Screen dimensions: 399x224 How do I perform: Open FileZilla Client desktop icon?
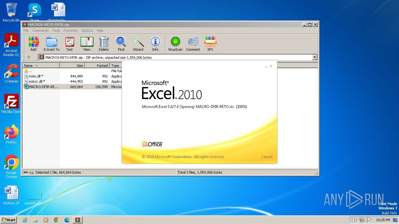(x=11, y=104)
